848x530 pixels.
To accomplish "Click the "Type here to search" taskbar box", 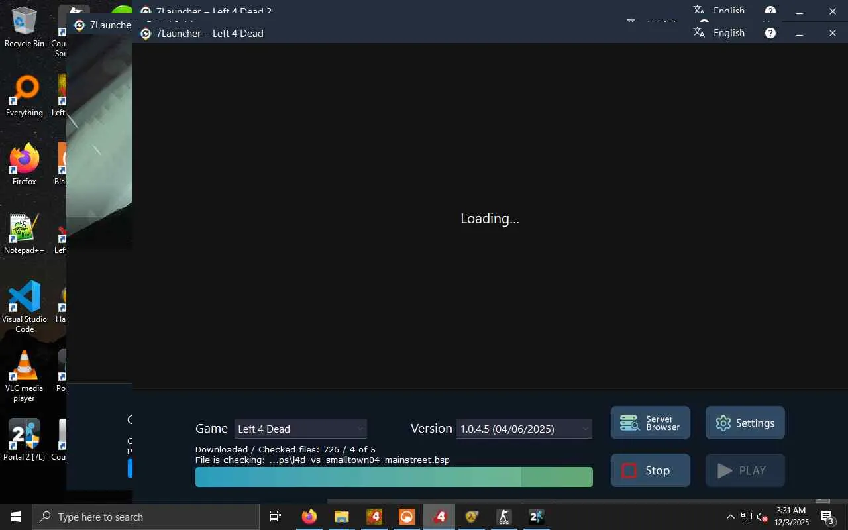I will 146,517.
